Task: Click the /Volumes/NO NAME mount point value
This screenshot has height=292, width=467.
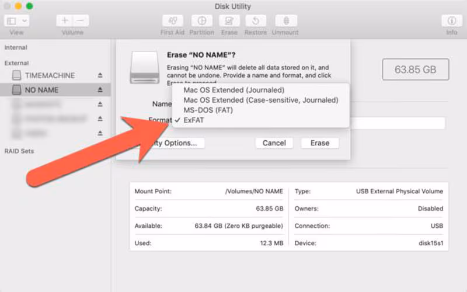Action: 254,192
